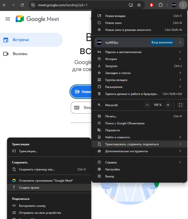Choose Копировать ссылку in the submenu
Screen dimensions: 188x219
click(49, 206)
